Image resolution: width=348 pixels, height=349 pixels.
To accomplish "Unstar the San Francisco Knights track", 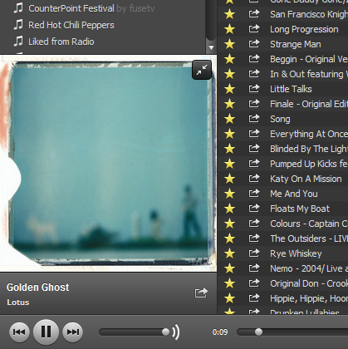I will [230, 14].
